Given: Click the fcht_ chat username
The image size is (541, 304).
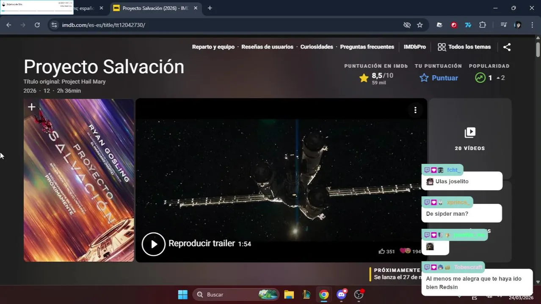Looking at the screenshot, I should tap(453, 170).
